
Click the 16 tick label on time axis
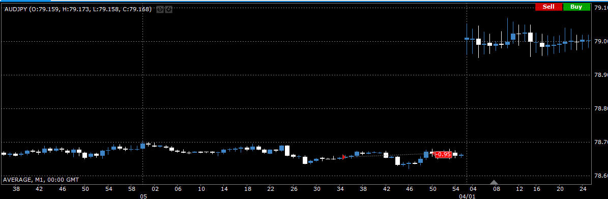(x=537, y=189)
